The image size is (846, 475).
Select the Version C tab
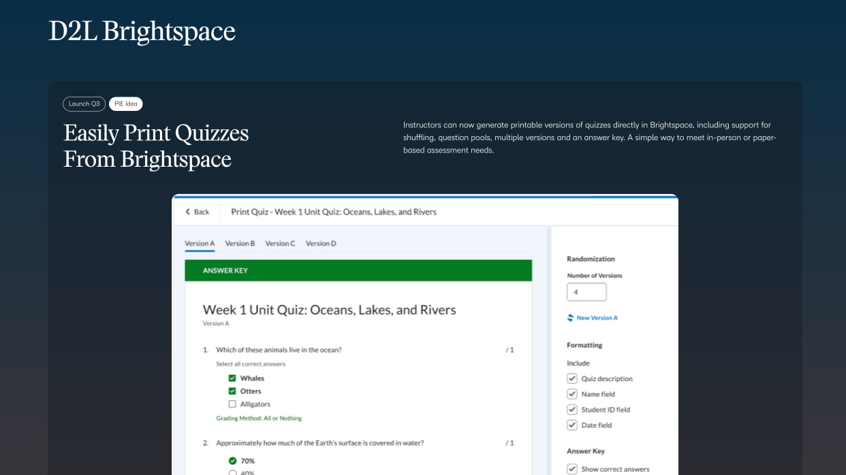click(280, 243)
